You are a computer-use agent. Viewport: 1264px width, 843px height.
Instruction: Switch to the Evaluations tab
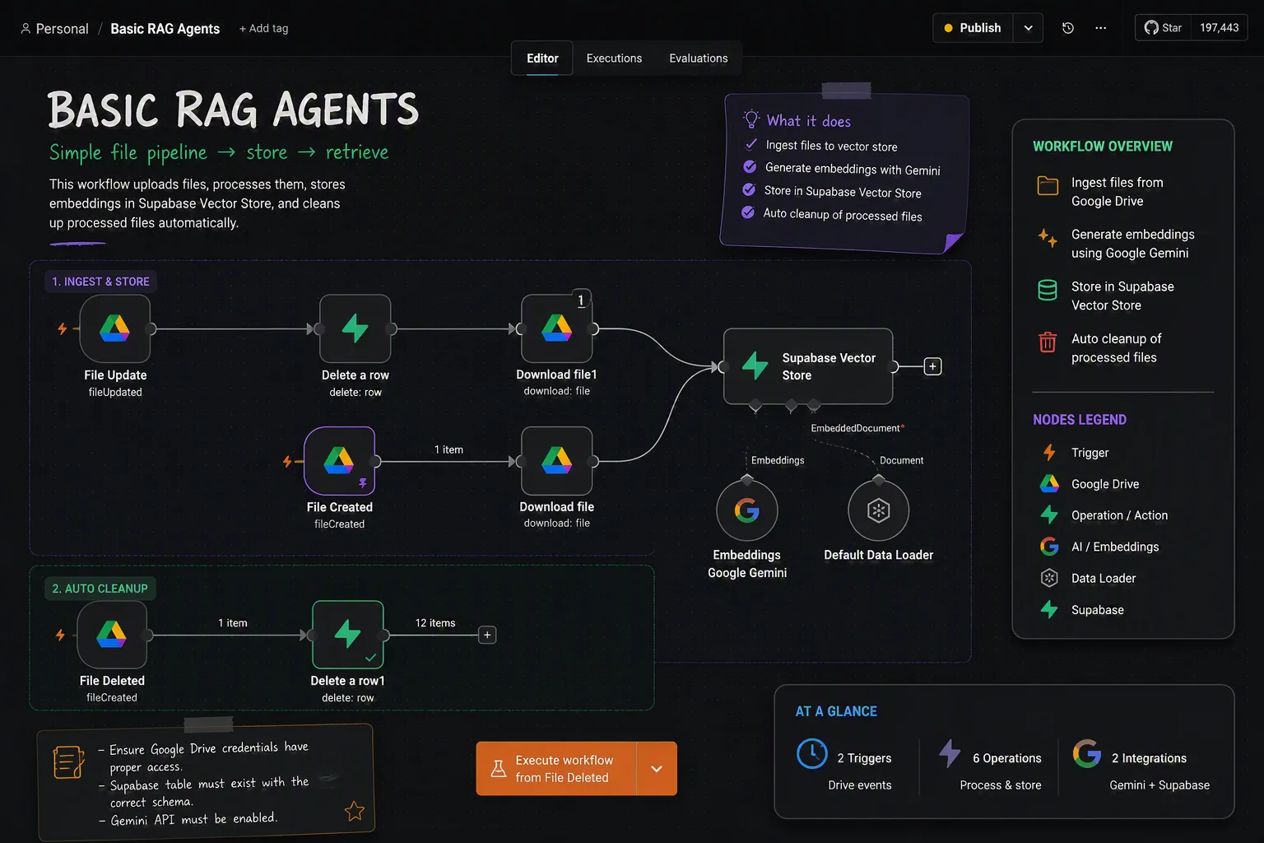[x=699, y=58]
